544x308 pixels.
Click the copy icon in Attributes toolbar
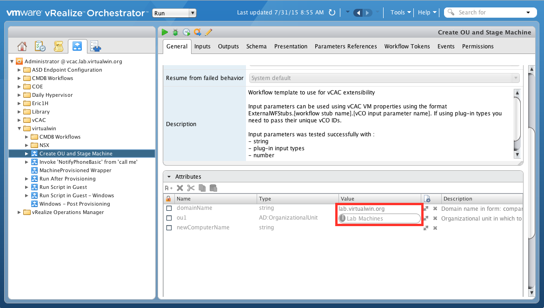(202, 188)
